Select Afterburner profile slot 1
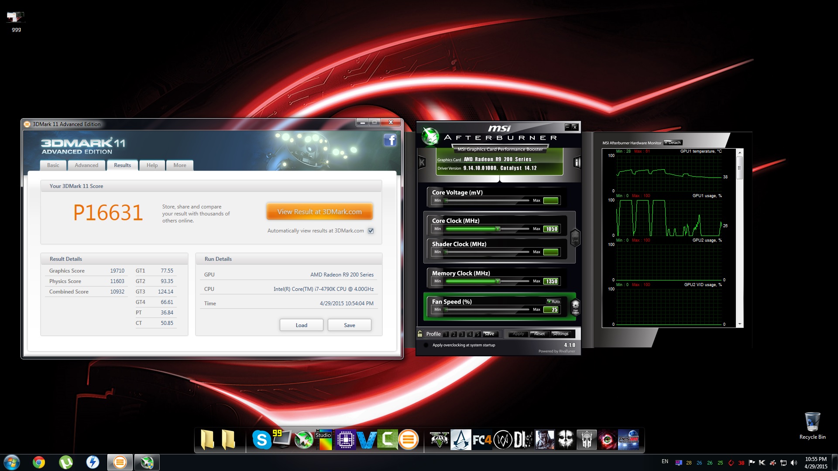 coord(446,334)
